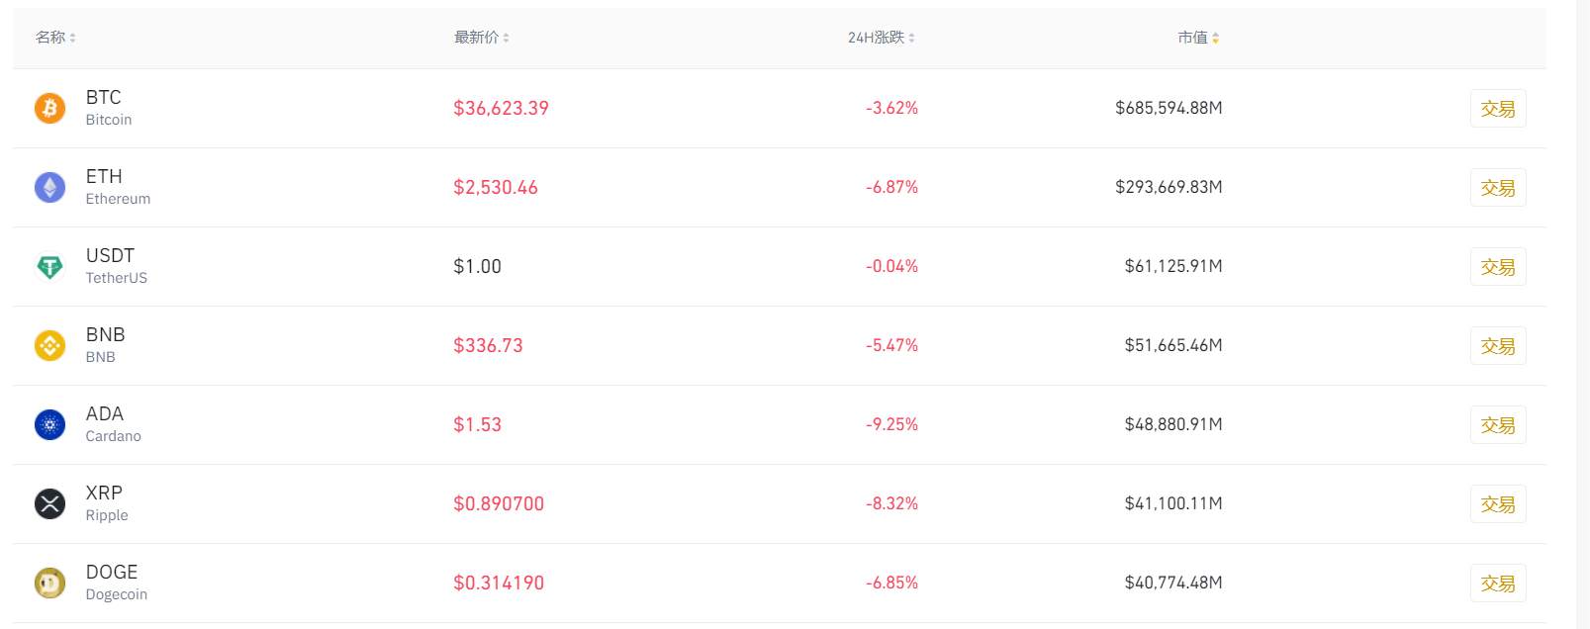1590x629 pixels.
Task: Click the 交易 button for BTC
Action: [x=1498, y=109]
